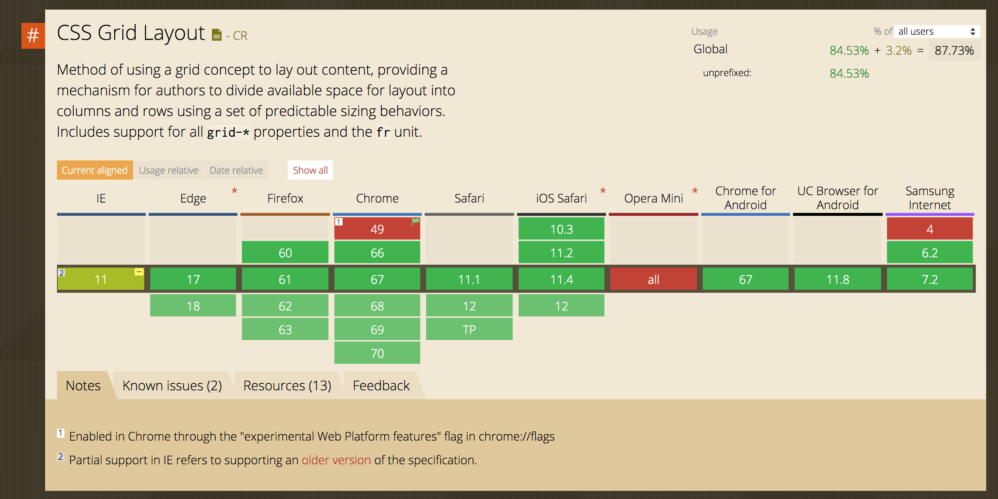Click the CR status link
The height and width of the screenshot is (499, 998).
click(240, 35)
